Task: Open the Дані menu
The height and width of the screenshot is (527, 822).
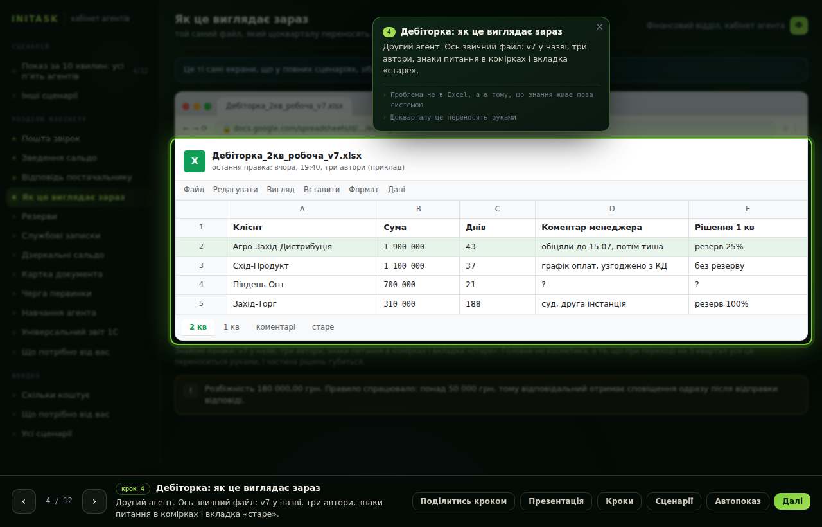Action: coord(396,190)
